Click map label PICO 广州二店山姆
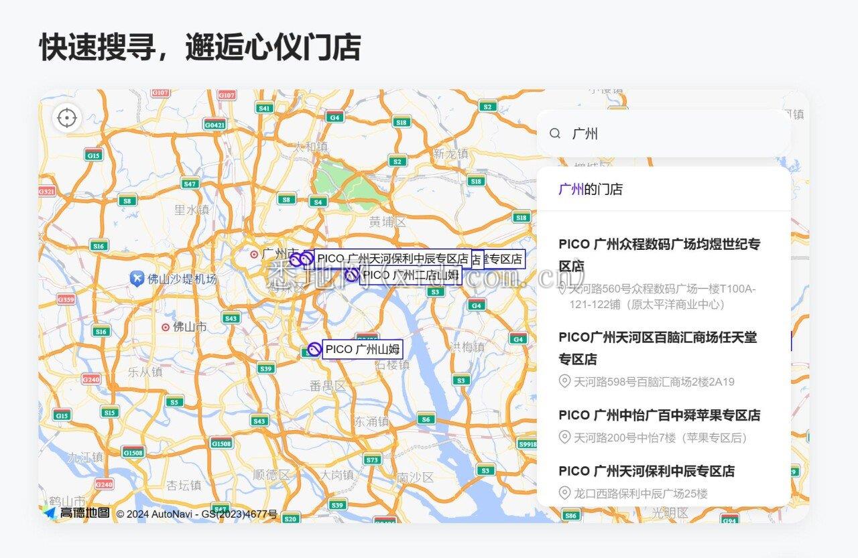The width and height of the screenshot is (858, 558). (410, 275)
